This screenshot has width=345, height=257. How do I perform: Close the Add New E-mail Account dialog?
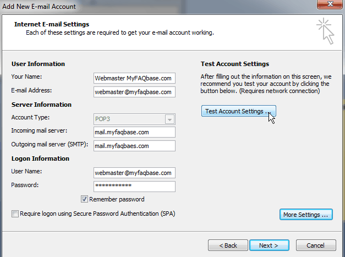pyautogui.click(x=329, y=5)
